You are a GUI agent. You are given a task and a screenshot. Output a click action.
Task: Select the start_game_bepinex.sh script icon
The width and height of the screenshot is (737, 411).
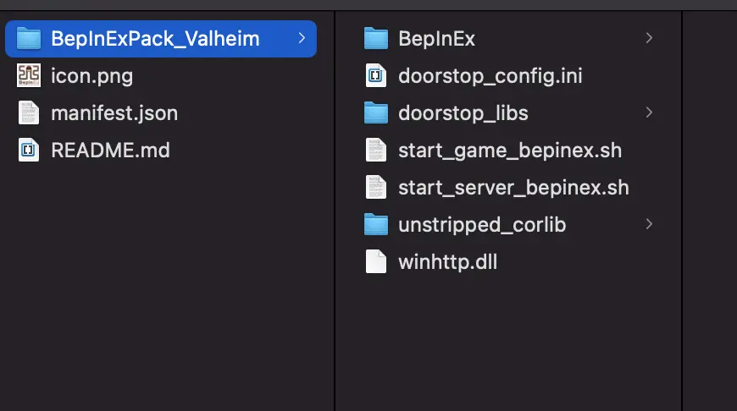click(x=376, y=151)
